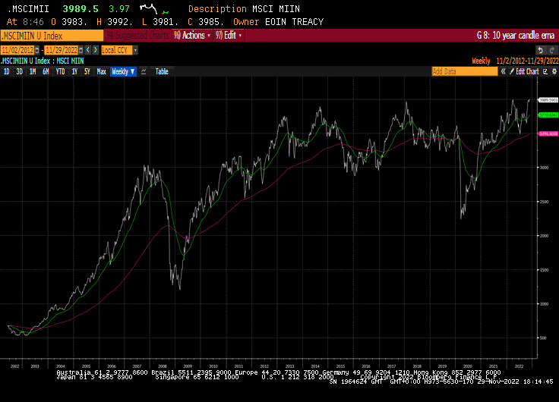
Task: Click the Add Data input box
Action: coord(465,71)
